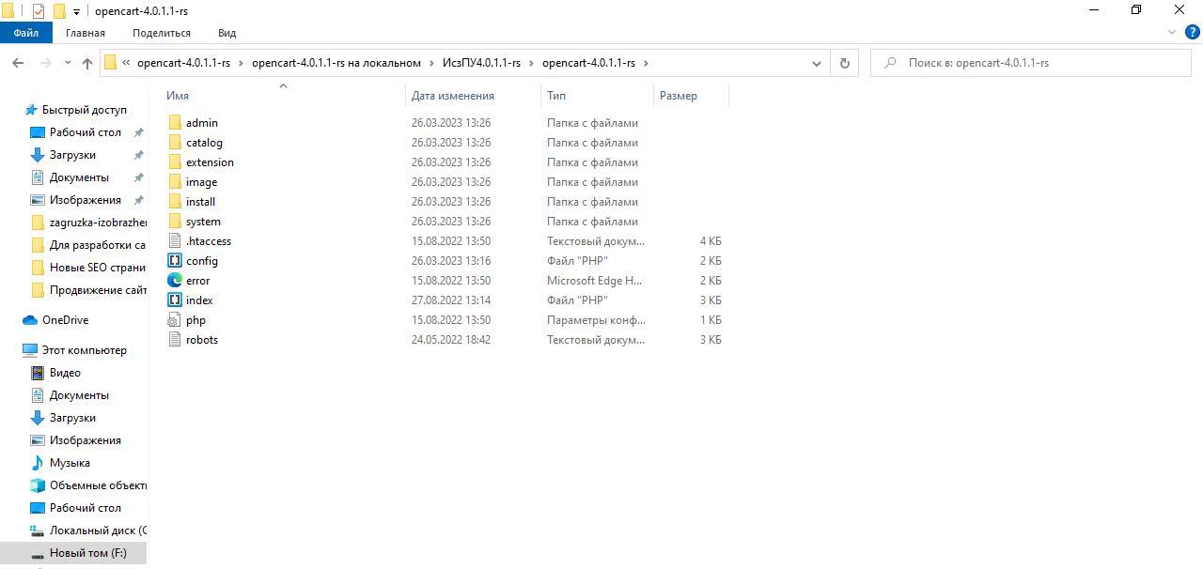Select the config PHP file icon

175,261
